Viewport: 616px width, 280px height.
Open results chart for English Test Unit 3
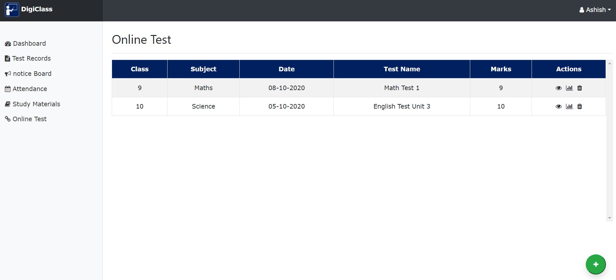pos(569,106)
